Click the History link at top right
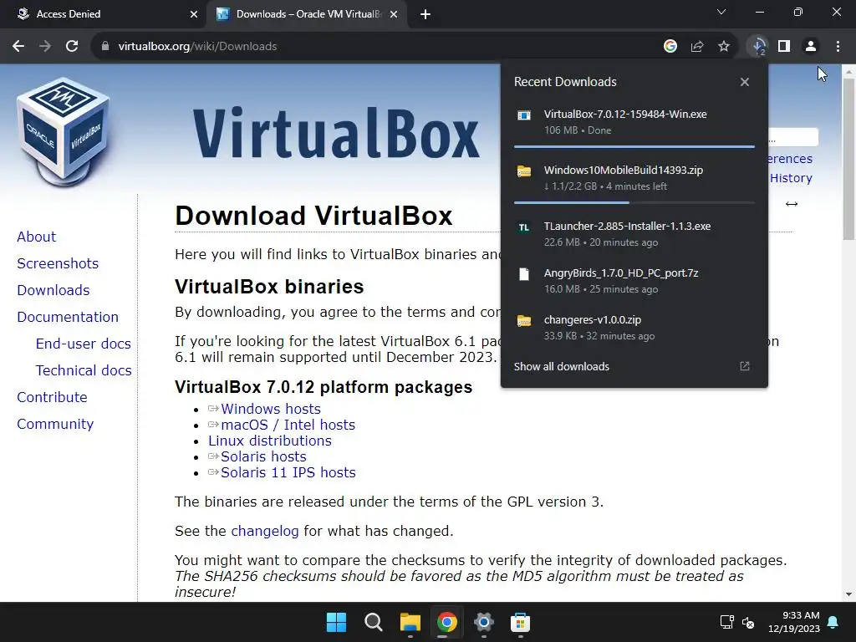The image size is (856, 642). [791, 178]
